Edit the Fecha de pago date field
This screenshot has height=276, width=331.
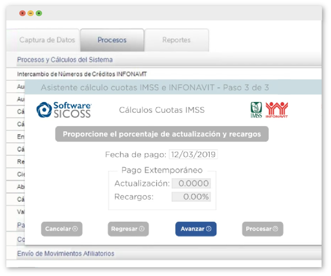point(193,155)
